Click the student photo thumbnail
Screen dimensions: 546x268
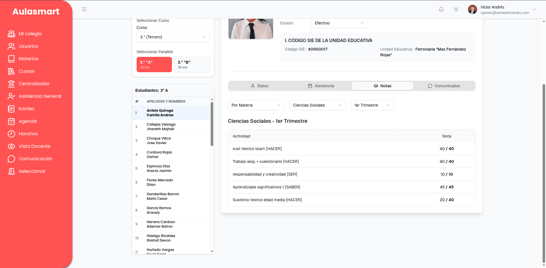(251, 28)
